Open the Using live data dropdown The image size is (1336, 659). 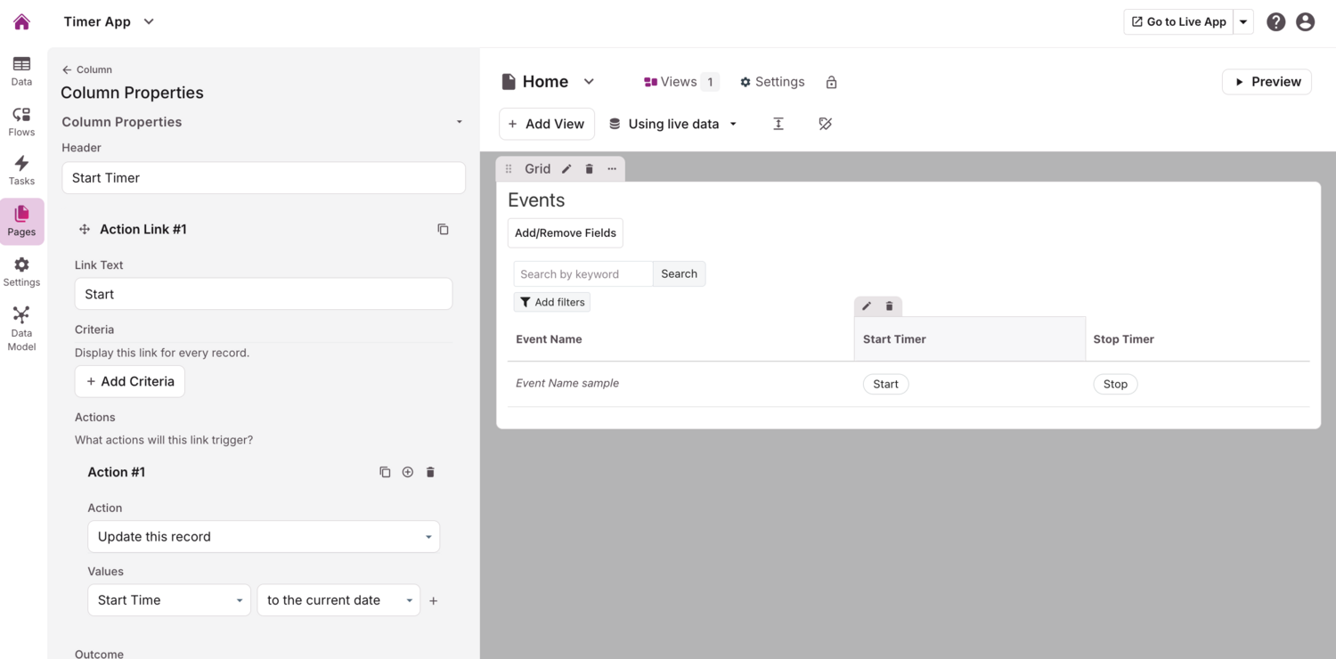point(673,125)
